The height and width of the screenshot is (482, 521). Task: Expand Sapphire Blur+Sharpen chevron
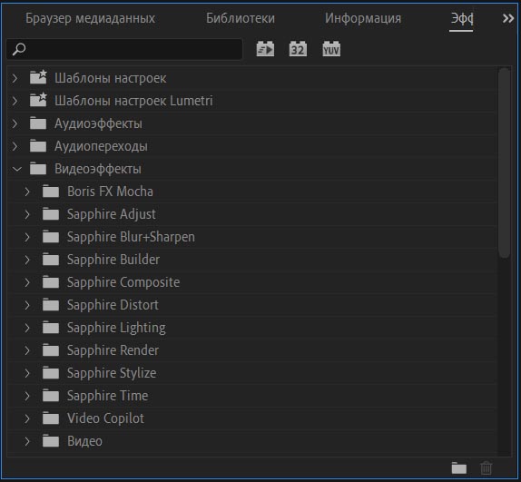[27, 237]
